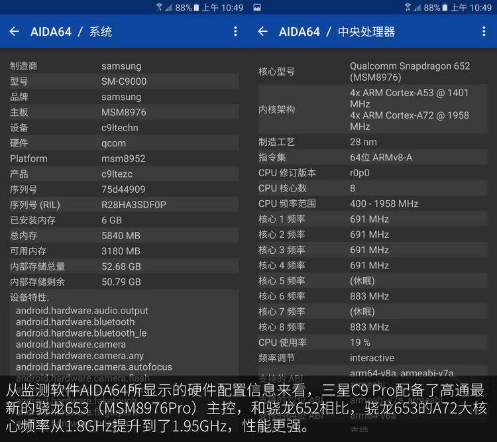The width and height of the screenshot is (497, 442).
Task: Select serial number 75d44909
Action: tap(123, 190)
